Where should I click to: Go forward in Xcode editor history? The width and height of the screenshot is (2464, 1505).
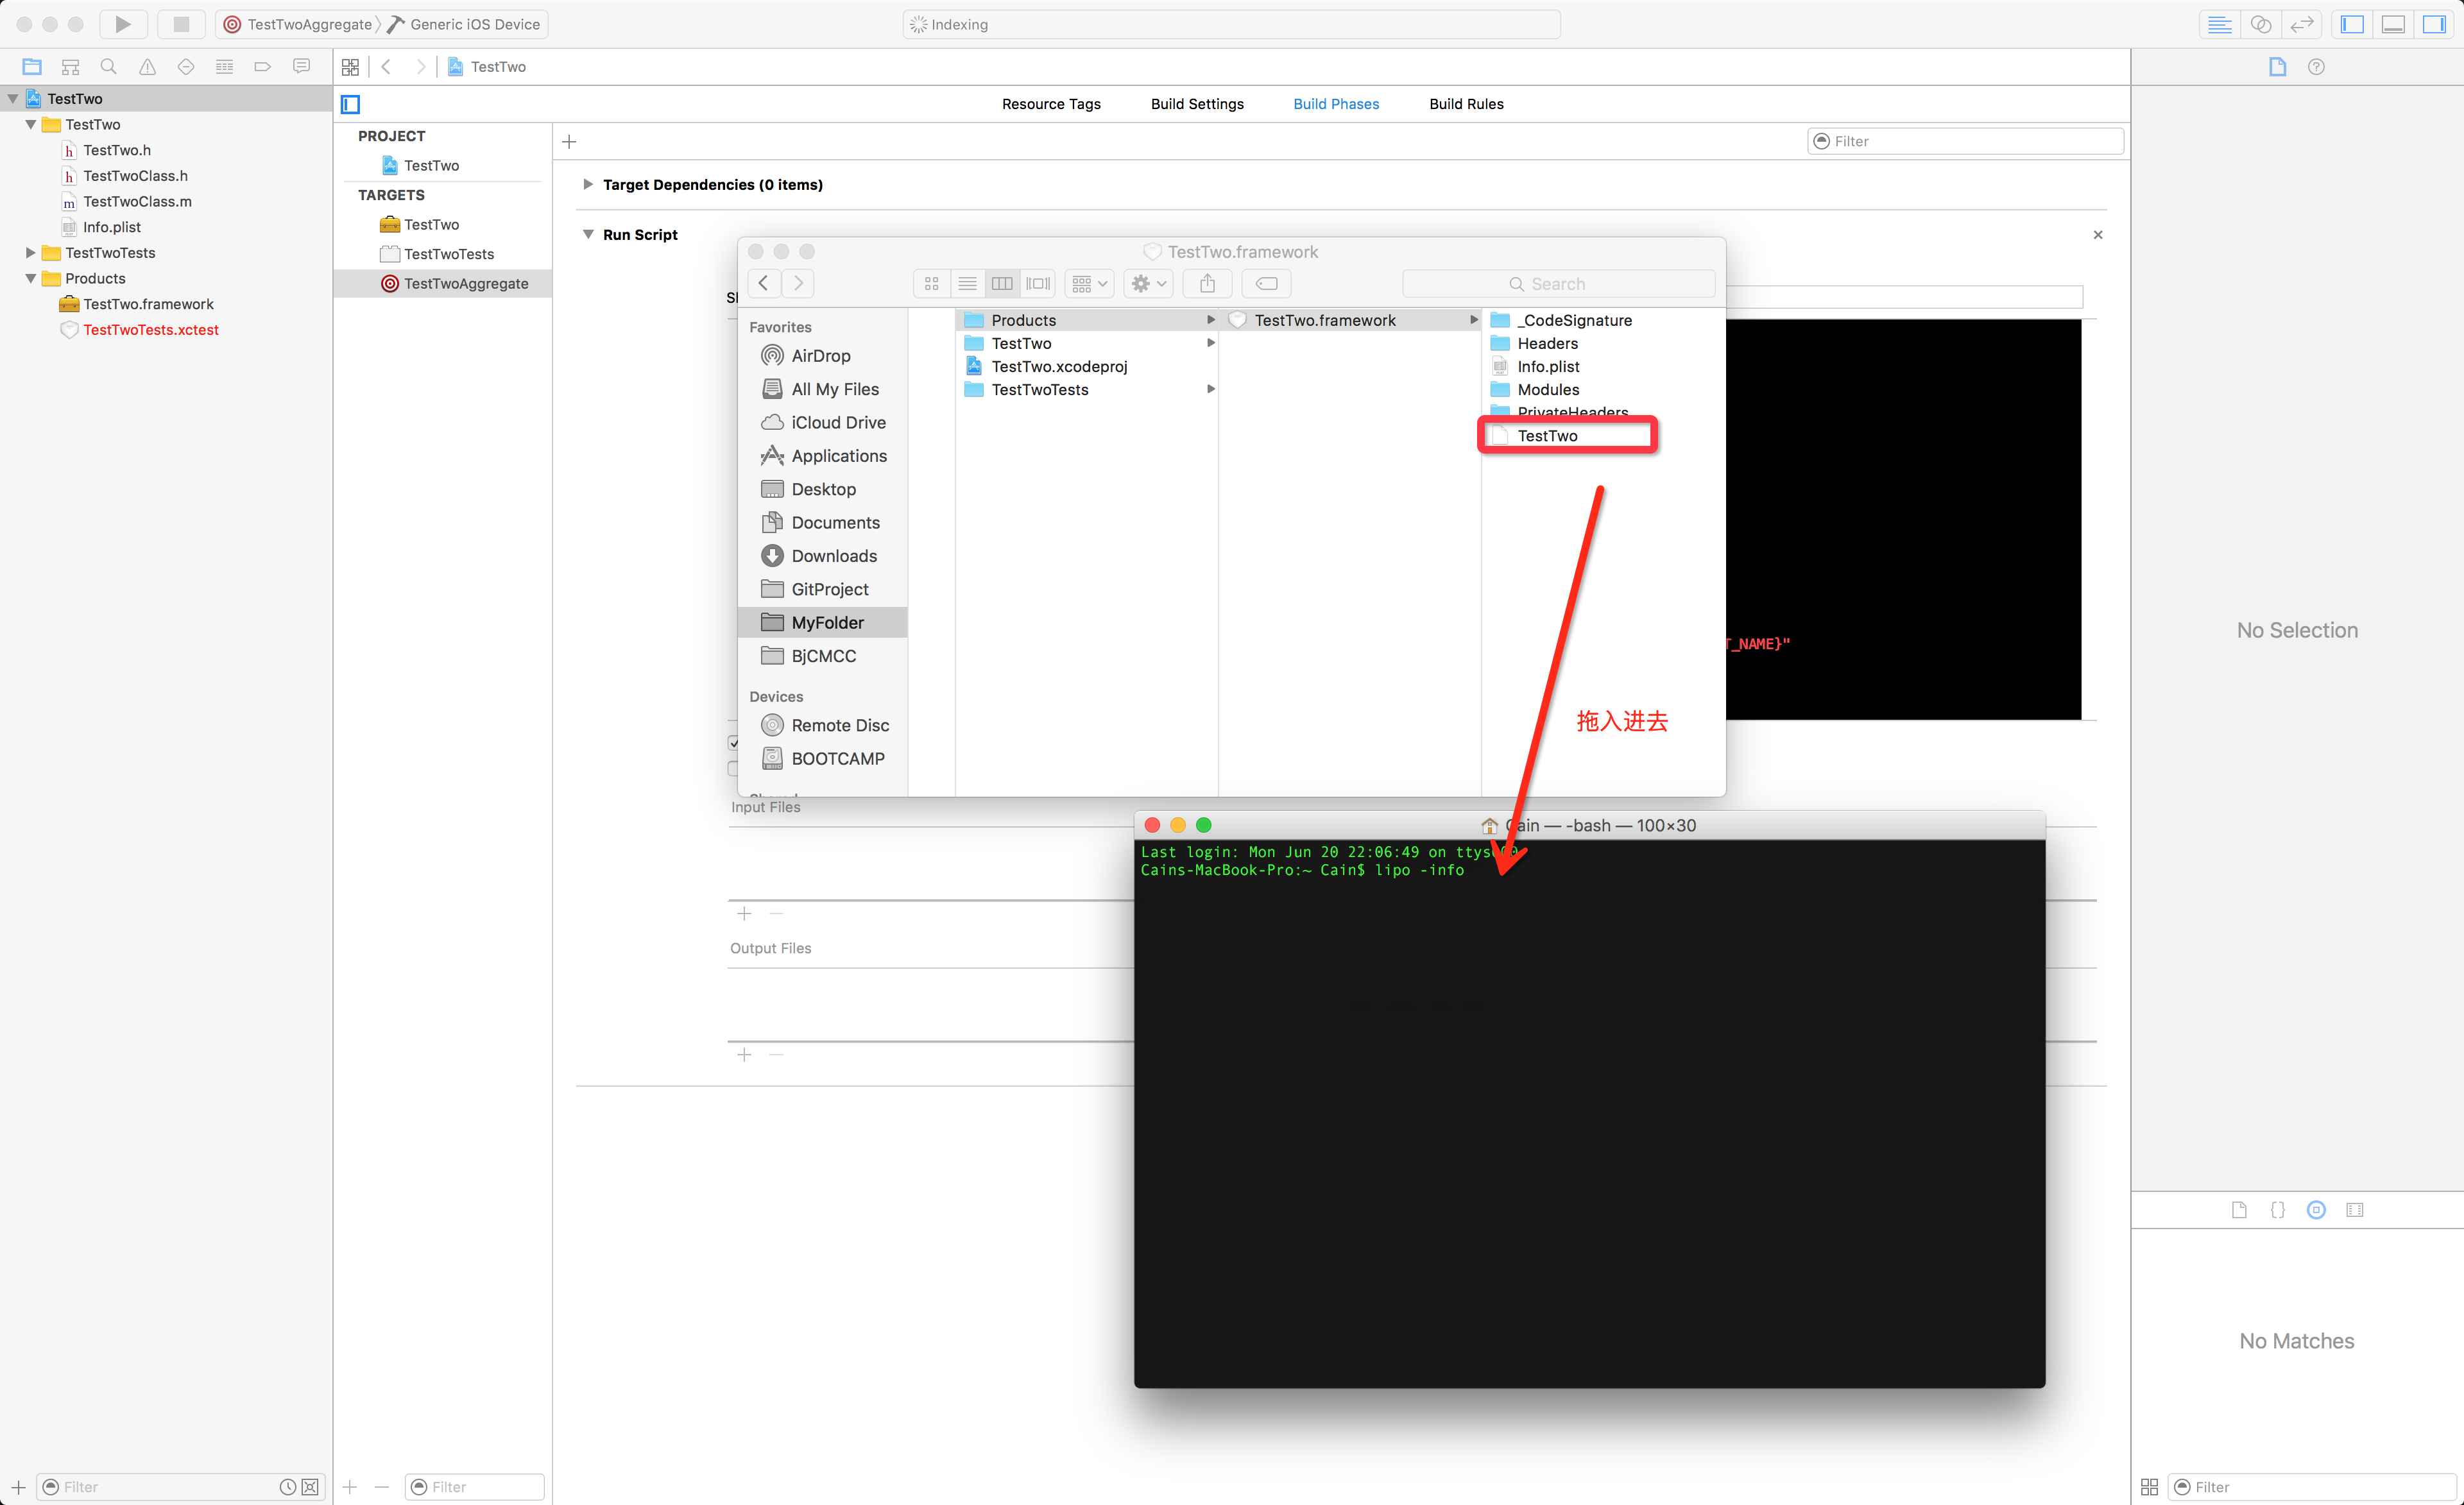pos(421,67)
